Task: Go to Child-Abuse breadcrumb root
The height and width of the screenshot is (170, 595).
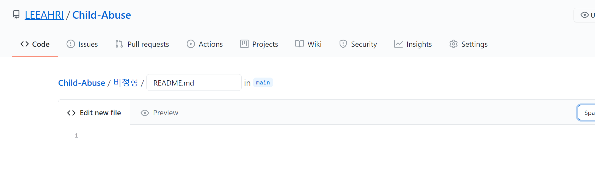Action: 82,83
